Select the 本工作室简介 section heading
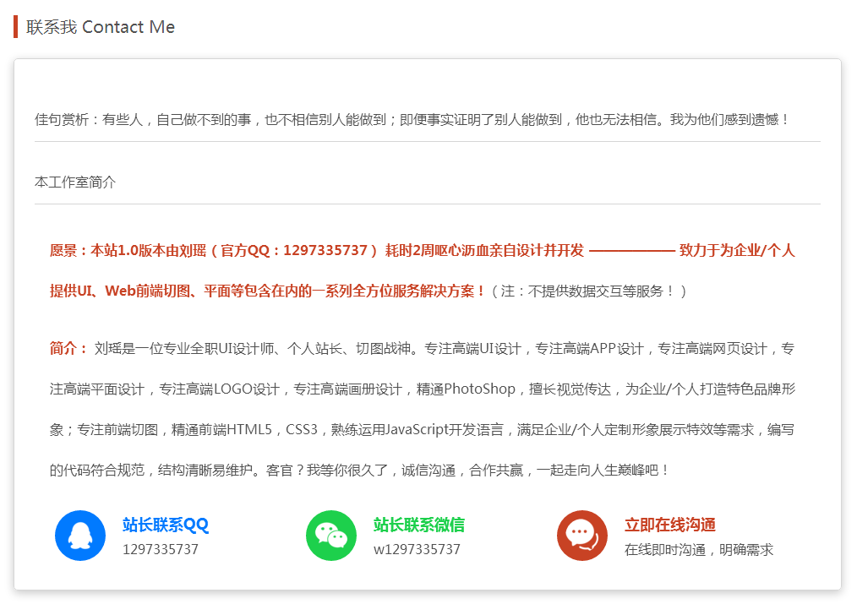Image resolution: width=857 pixels, height=604 pixels. tap(75, 182)
